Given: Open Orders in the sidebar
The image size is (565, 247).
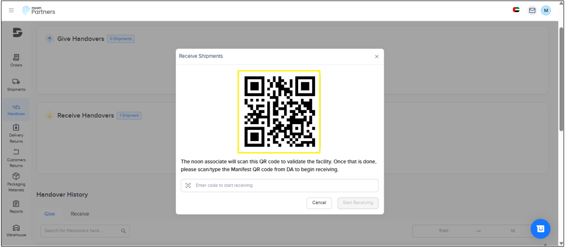Looking at the screenshot, I should coord(16,60).
